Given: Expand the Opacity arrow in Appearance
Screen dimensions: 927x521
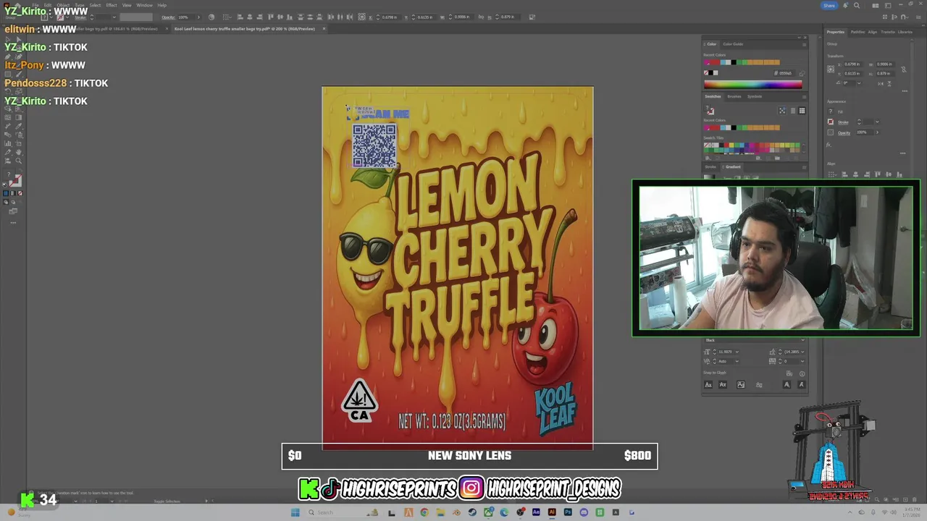Looking at the screenshot, I should pyautogui.click(x=877, y=132).
